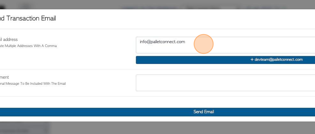Click the dark logo in blurred header
This screenshot has height=134, width=315.
3,7
